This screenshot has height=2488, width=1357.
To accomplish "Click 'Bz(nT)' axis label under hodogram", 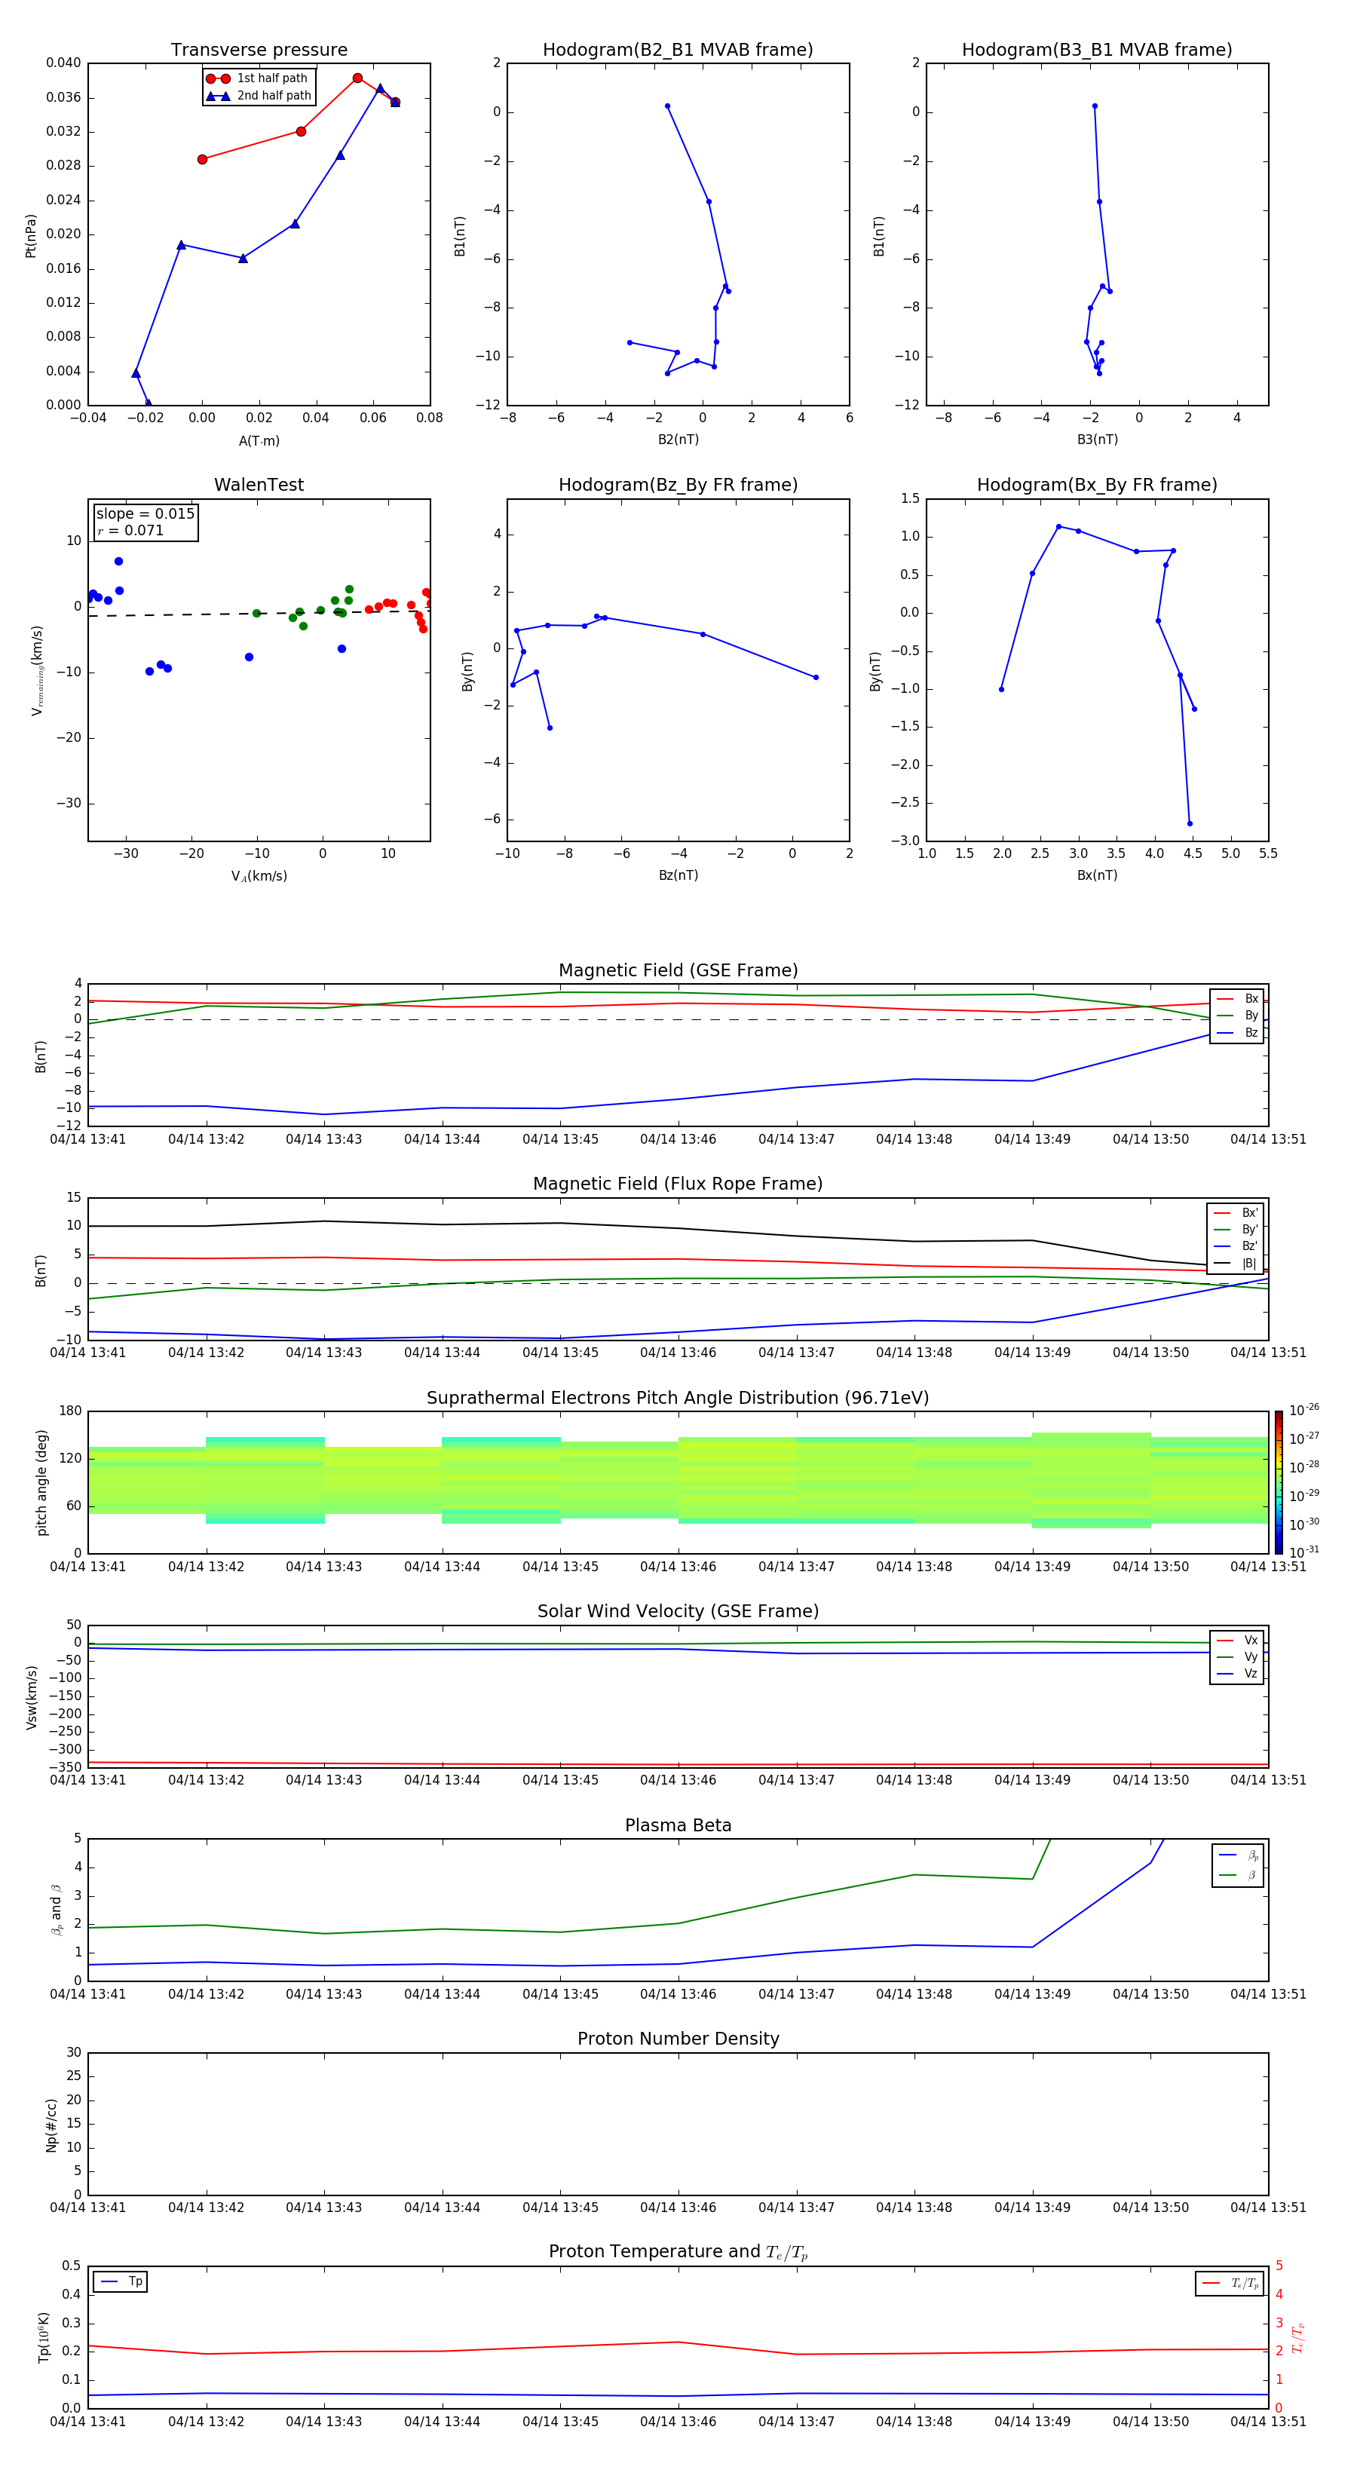I will [678, 875].
